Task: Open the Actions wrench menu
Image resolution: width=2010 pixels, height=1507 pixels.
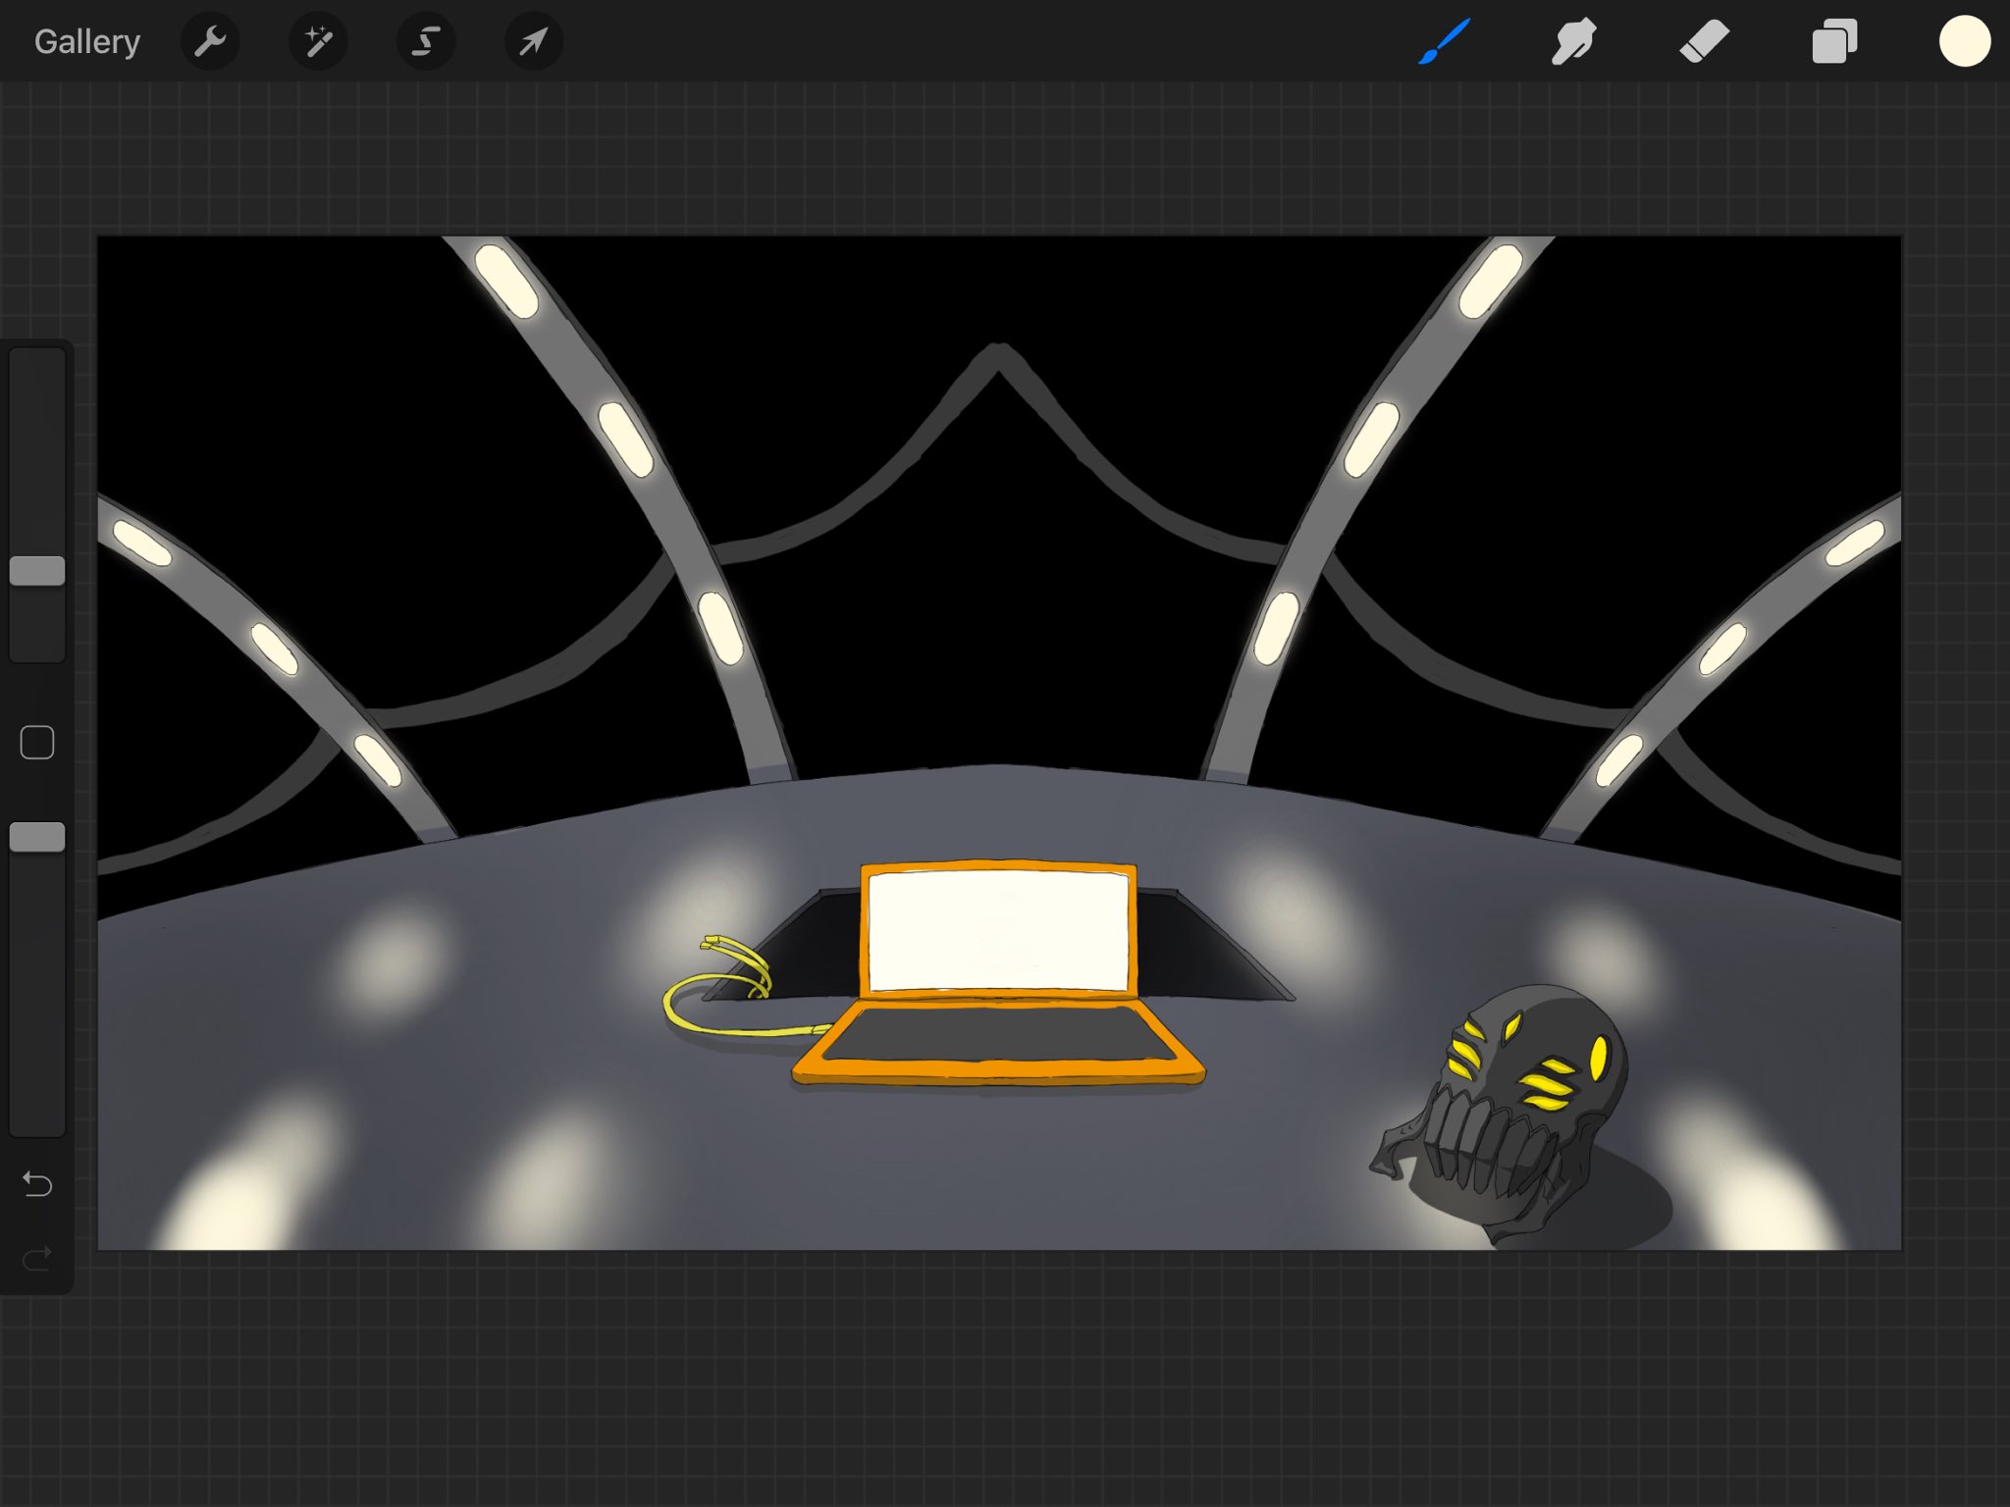Action: point(210,42)
